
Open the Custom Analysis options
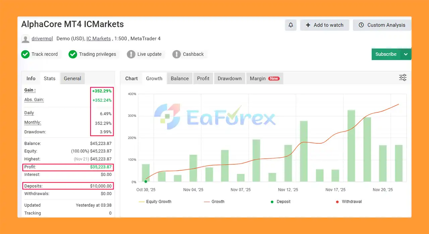point(382,25)
